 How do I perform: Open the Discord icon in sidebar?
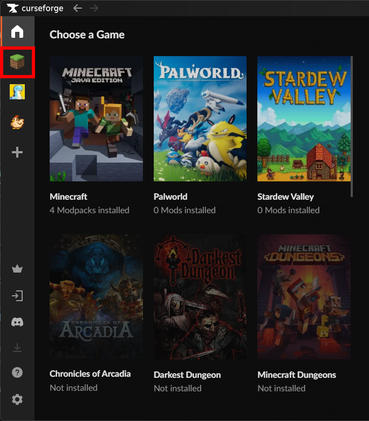[x=17, y=322]
